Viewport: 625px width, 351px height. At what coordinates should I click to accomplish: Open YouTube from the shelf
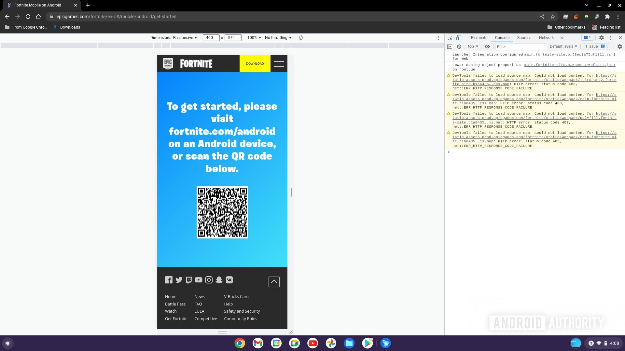(x=312, y=343)
